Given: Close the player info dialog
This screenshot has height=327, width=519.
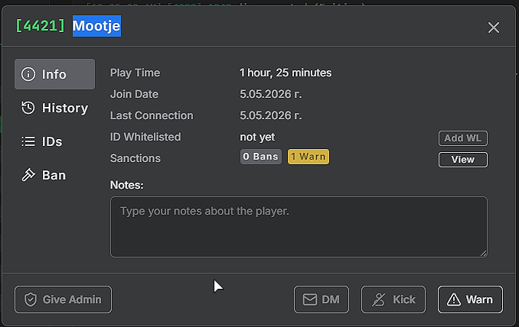Looking at the screenshot, I should coord(493,28).
